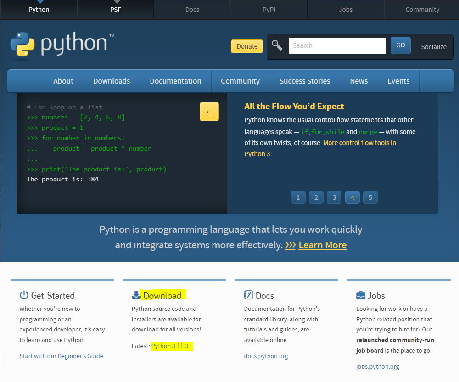Show slide 5 of the code carousel
Screen dimensions: 459x382
coord(370,197)
